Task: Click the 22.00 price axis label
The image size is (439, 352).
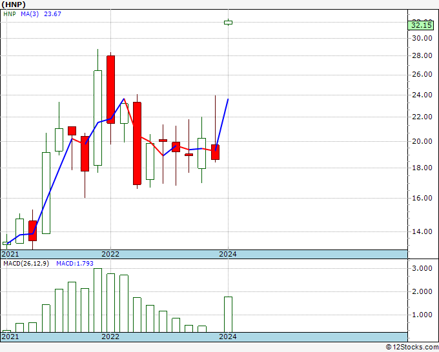Action: pos(422,117)
